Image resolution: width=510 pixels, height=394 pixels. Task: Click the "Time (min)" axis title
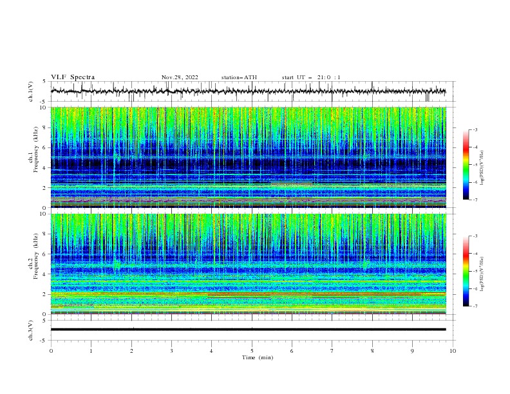point(258,357)
